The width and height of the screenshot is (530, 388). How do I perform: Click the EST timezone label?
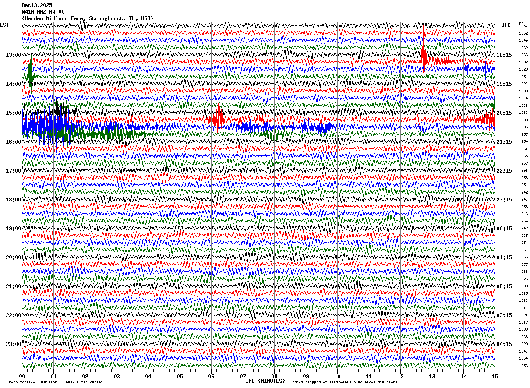4,25
